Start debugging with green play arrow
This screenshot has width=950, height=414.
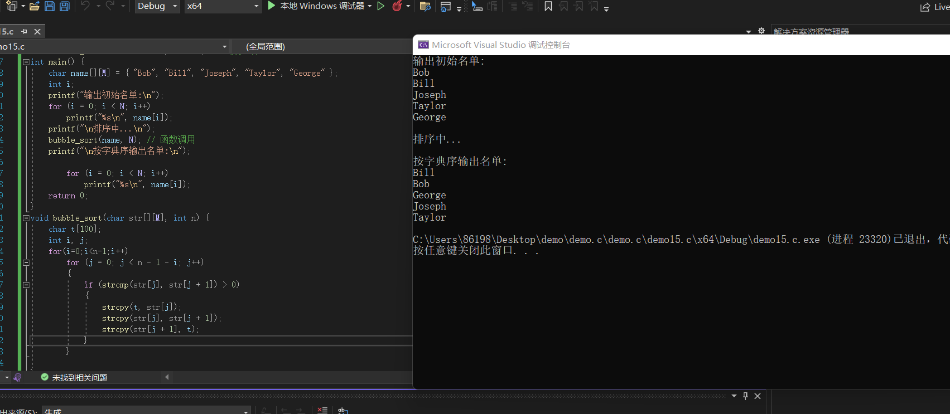tap(271, 6)
